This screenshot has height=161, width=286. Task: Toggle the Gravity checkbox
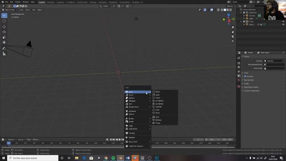click(x=245, y=76)
